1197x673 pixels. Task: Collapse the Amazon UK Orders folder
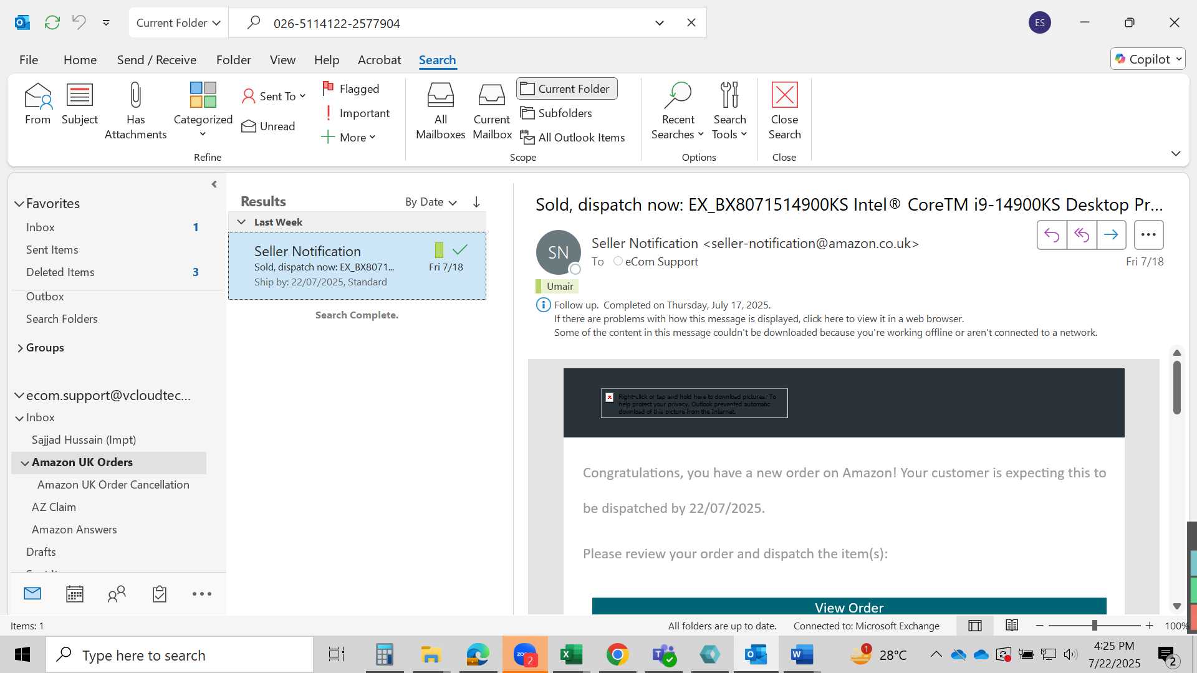point(25,462)
